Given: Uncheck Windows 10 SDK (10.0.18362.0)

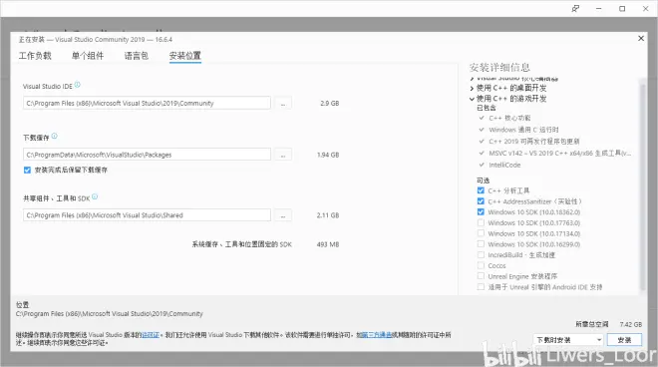Looking at the screenshot, I should point(481,212).
